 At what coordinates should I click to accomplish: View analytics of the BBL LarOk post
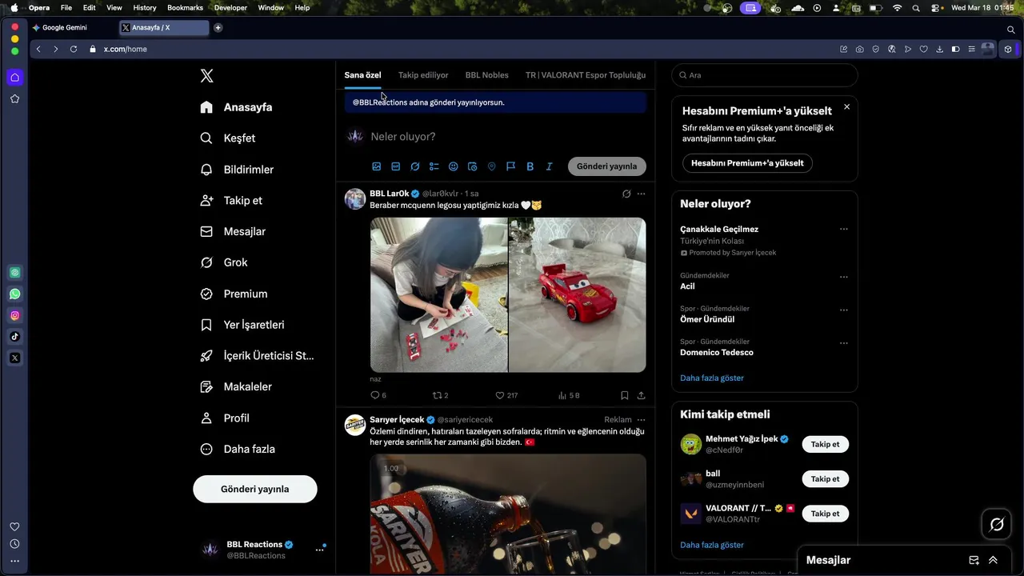pyautogui.click(x=569, y=395)
